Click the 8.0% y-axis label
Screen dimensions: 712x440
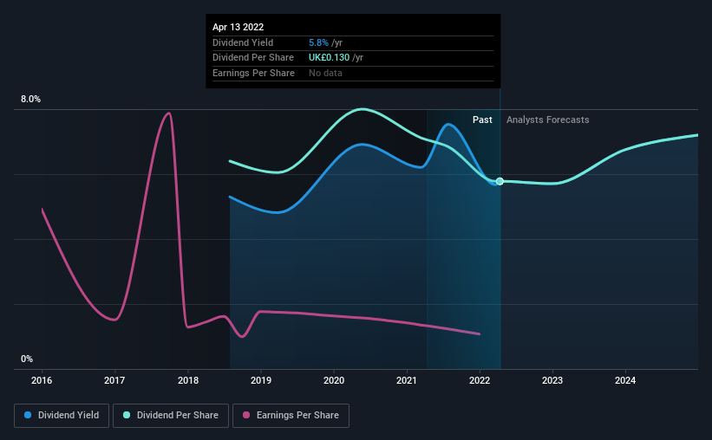pyautogui.click(x=30, y=99)
